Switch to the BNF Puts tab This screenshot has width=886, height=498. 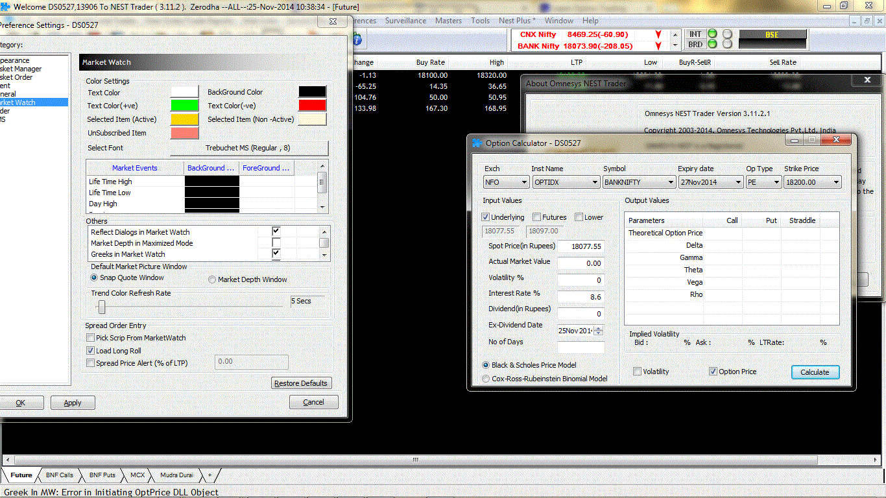(102, 475)
